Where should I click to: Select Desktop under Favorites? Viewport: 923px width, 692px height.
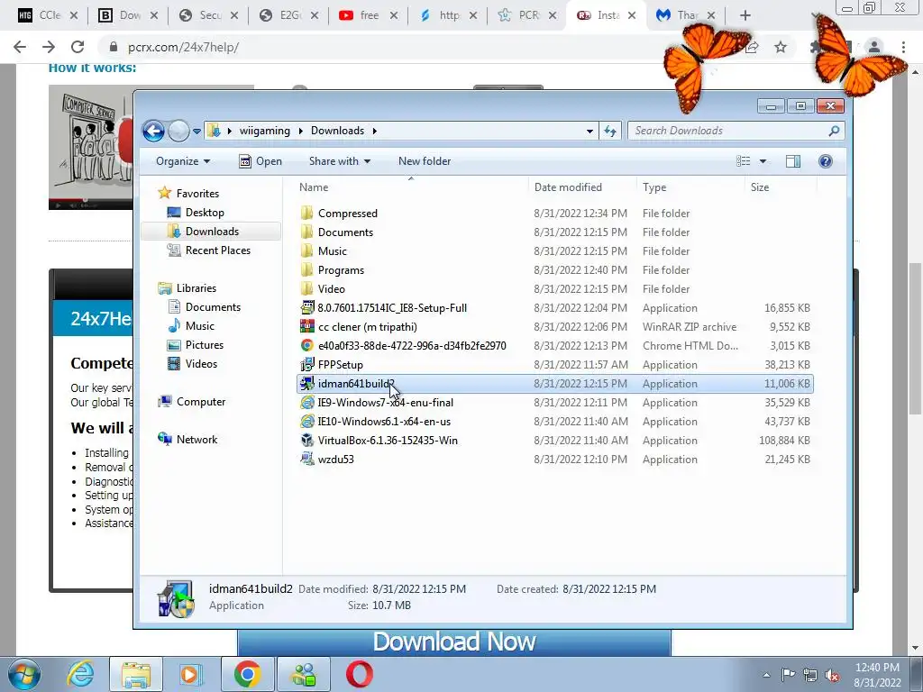205,213
